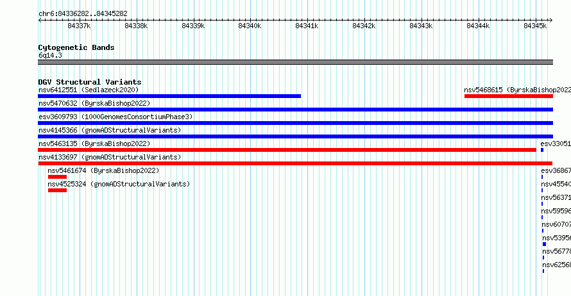Click the truncated nsv45540 variant label
Viewport: 571px width, 296px height.
click(x=556, y=184)
